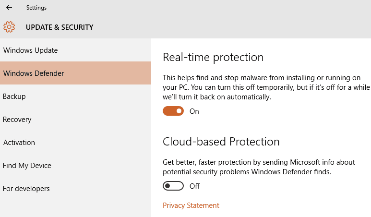The image size is (371, 217).
Task: Click the malware description paragraph text
Action: (x=266, y=87)
